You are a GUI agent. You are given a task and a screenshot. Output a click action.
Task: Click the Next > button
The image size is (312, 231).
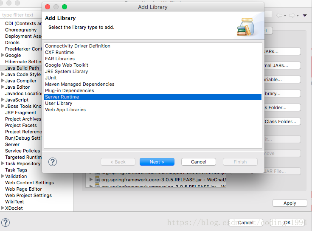pos(157,162)
